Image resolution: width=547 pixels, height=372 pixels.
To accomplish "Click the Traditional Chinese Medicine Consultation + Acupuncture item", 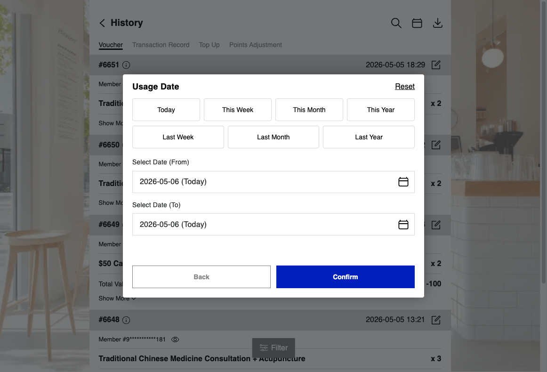I will tap(201, 359).
